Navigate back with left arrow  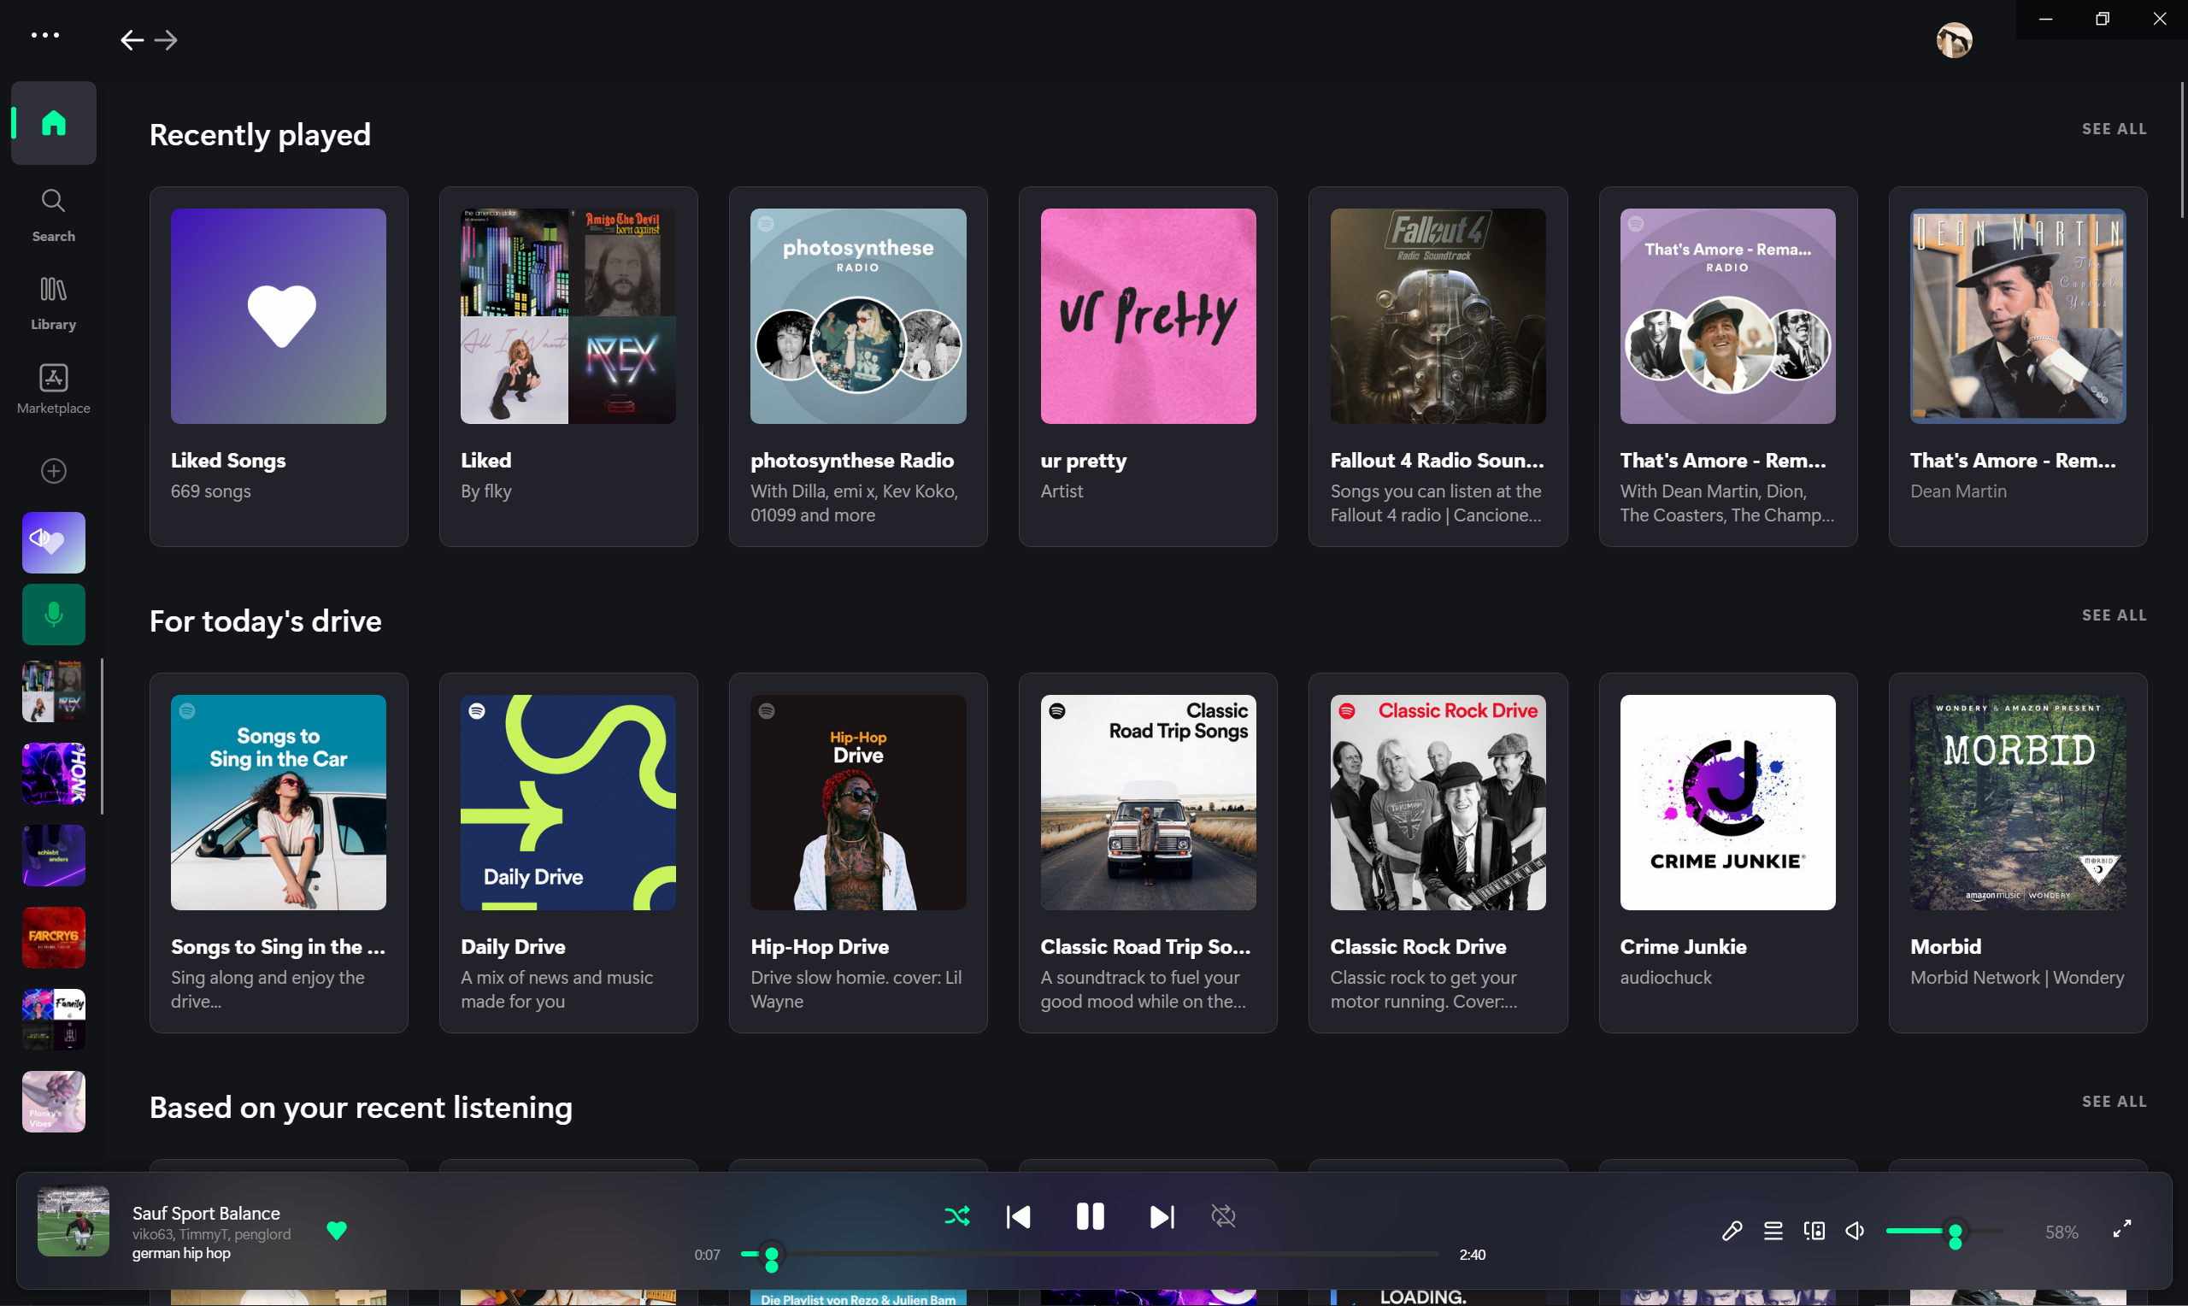[x=132, y=39]
